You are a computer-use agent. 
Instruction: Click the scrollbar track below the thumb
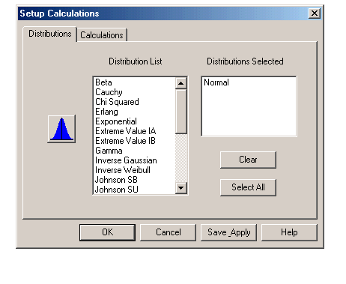(x=181, y=158)
